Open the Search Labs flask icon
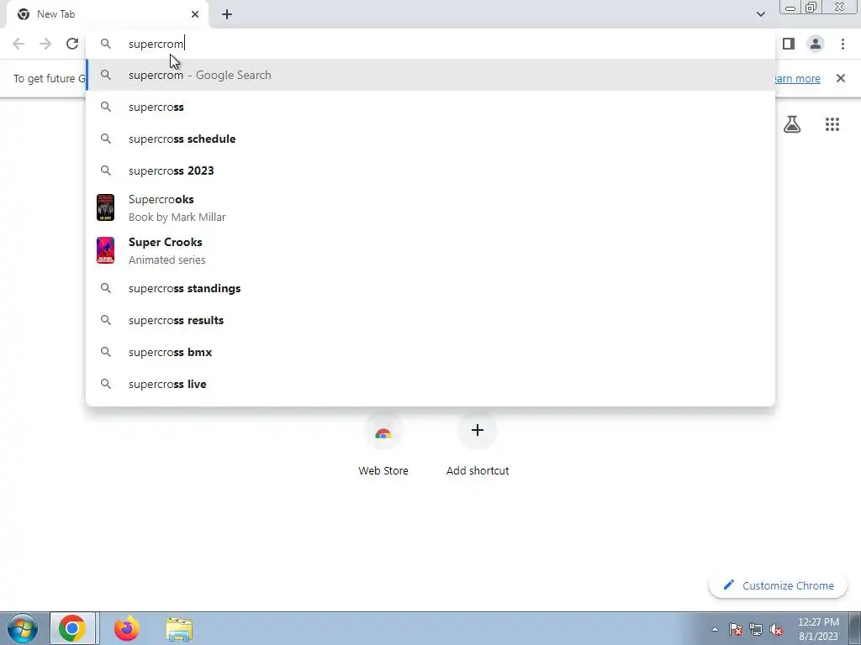This screenshot has width=861, height=645. tap(792, 124)
